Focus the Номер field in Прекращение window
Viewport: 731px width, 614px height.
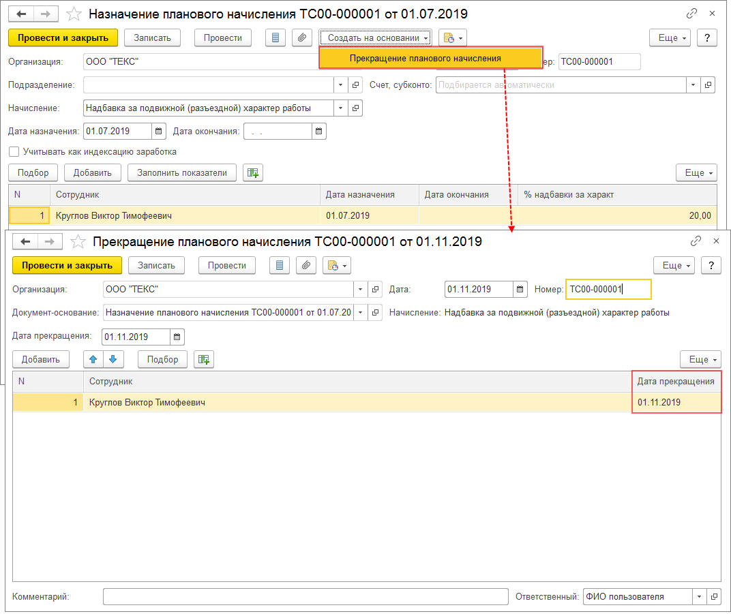click(x=608, y=290)
